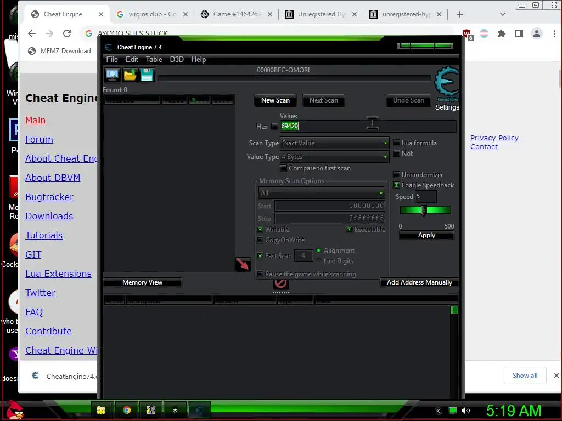This screenshot has height=421, width=562.
Task: Toggle the Fast Scan checkbox
Action: 260,255
